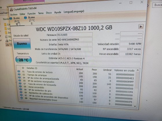Open the Disco menu
This screenshot has width=162, height=121.
(x=49, y=13)
